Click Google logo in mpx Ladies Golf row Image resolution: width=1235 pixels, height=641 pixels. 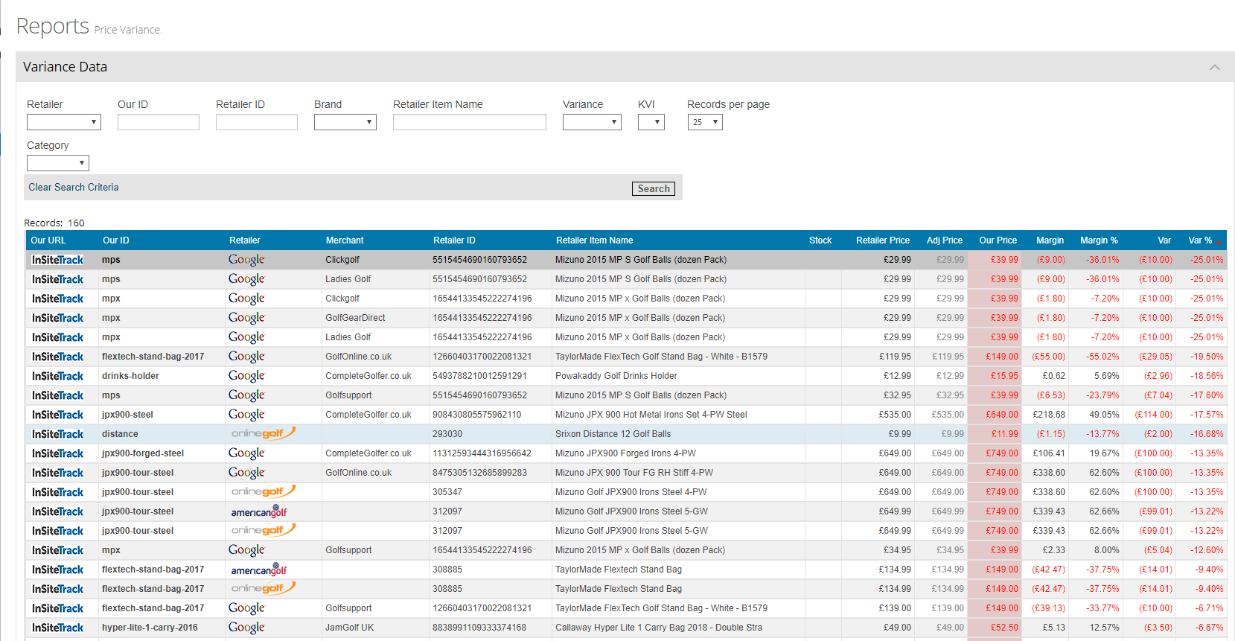coord(246,337)
